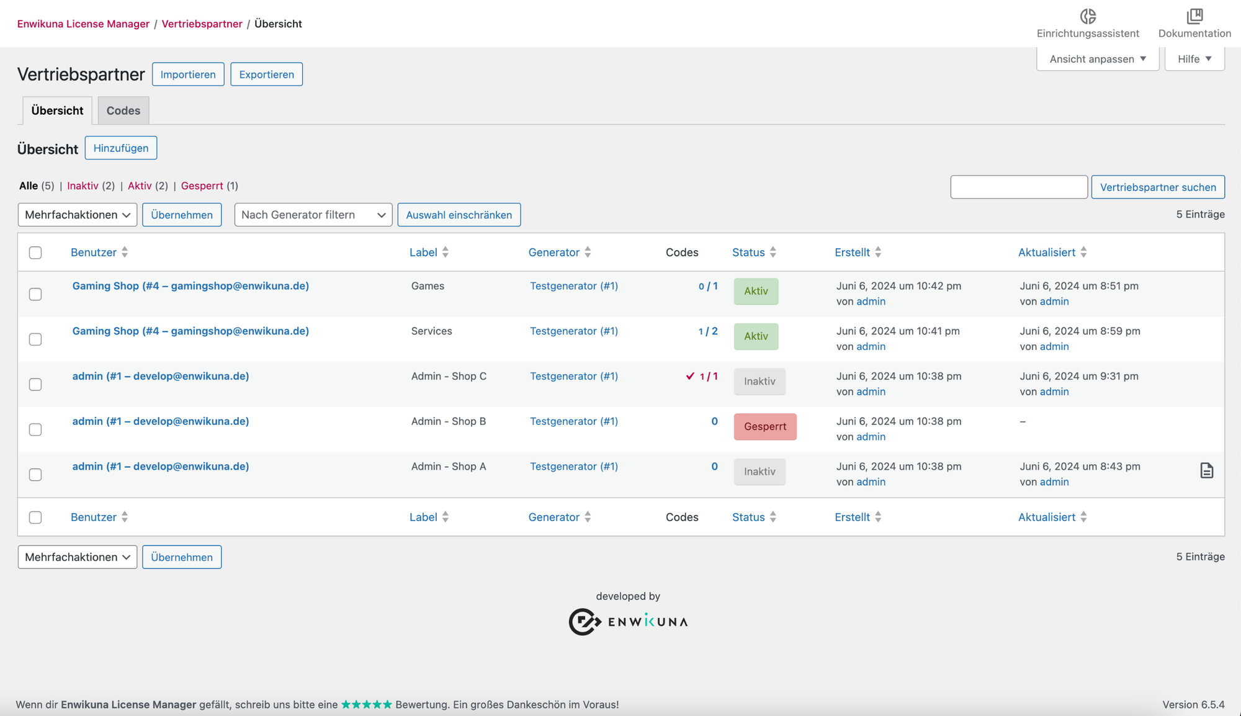Click sort arrows beside Aktualisiert header

point(1083,253)
